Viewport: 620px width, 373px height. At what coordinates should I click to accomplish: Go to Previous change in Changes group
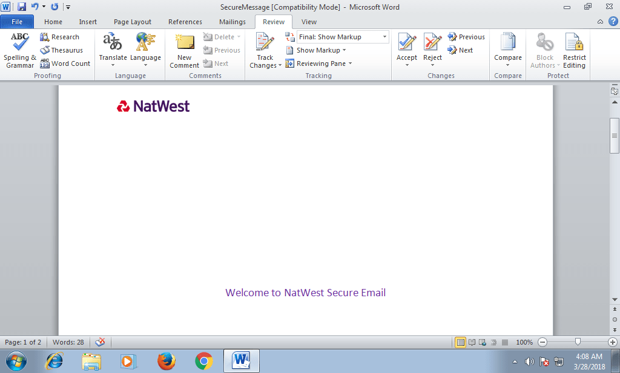(466, 37)
